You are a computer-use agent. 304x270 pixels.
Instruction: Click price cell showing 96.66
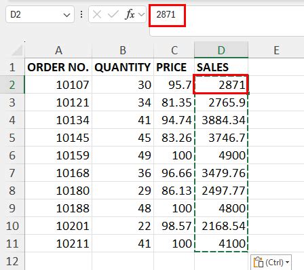[174, 173]
